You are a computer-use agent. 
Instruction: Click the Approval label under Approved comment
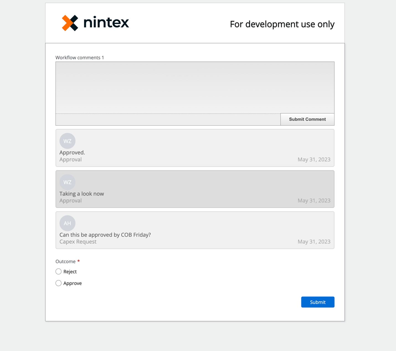point(70,159)
